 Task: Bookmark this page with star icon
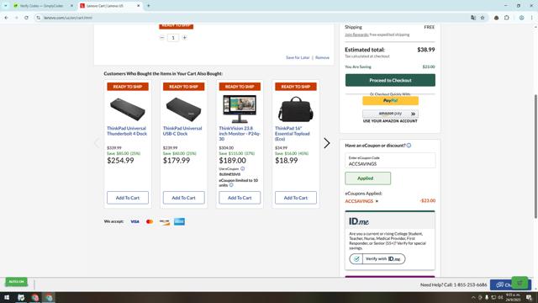pyautogui.click(x=483, y=18)
